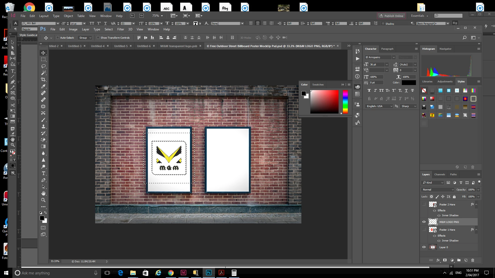The image size is (495, 278).
Task: Click the character text Color swatch
Action: pos(409,83)
